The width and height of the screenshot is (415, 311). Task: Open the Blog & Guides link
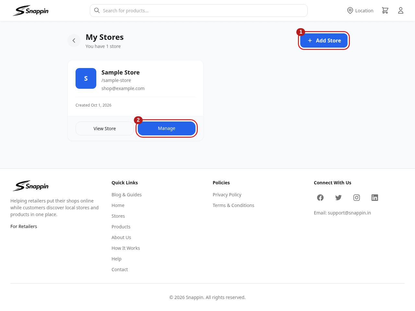coord(126,195)
